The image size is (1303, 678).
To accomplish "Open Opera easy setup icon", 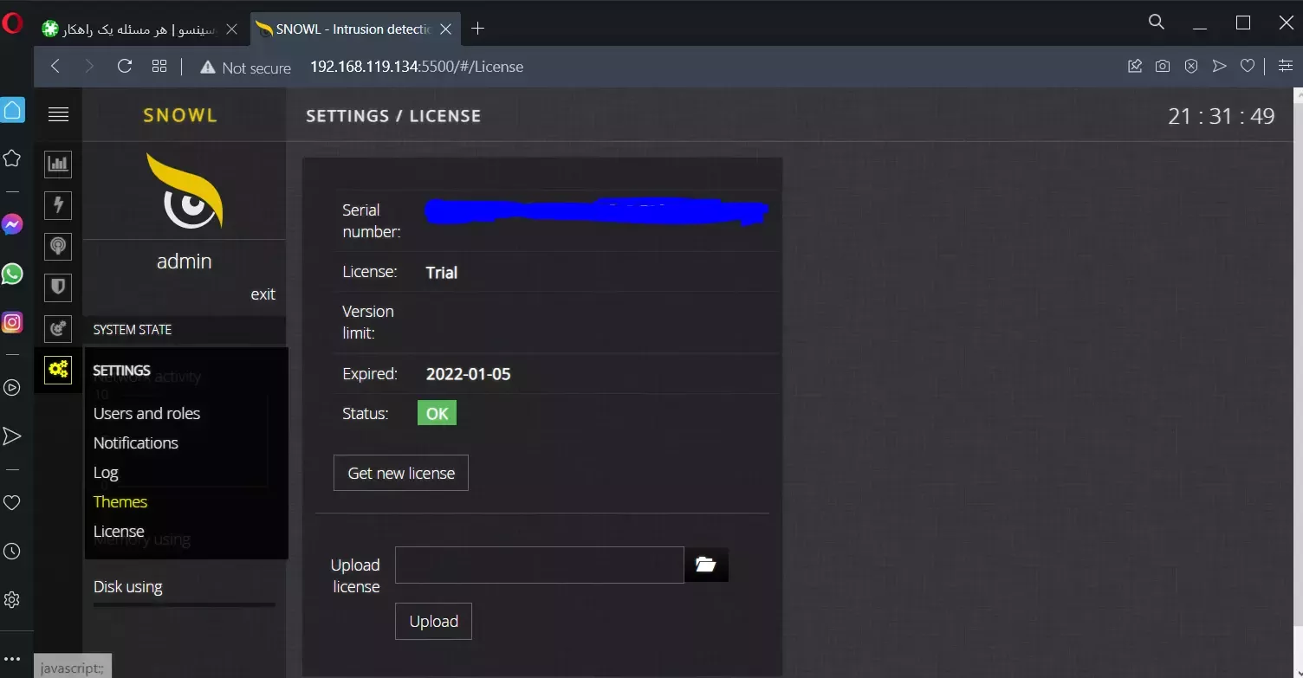I will (x=1286, y=67).
